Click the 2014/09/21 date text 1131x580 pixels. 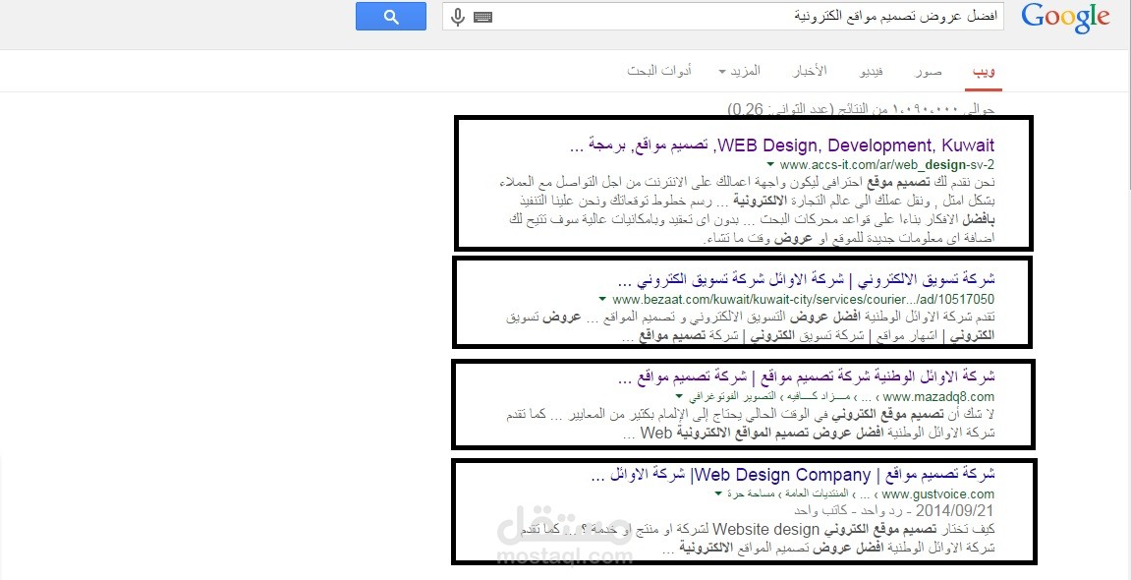(x=954, y=512)
